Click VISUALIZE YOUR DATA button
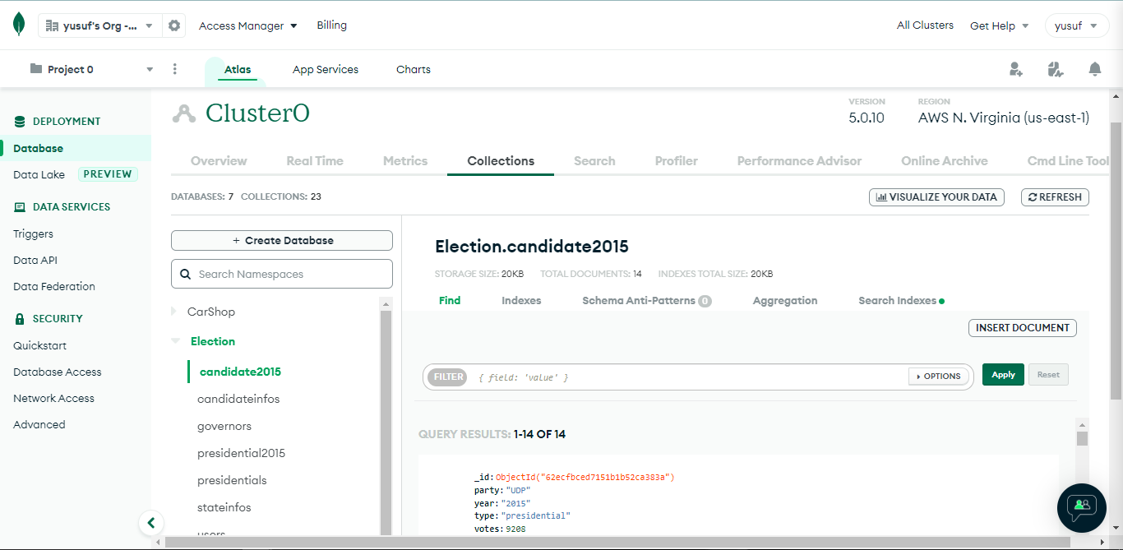This screenshot has width=1123, height=550. pos(936,197)
